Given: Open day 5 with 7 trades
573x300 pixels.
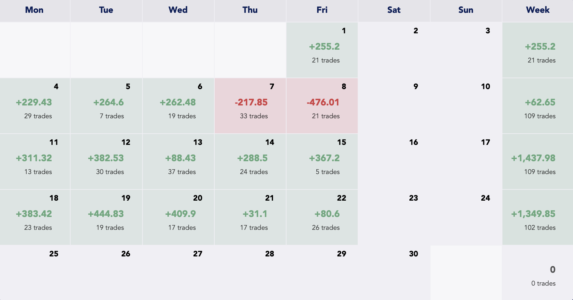Looking at the screenshot, I should [106, 106].
